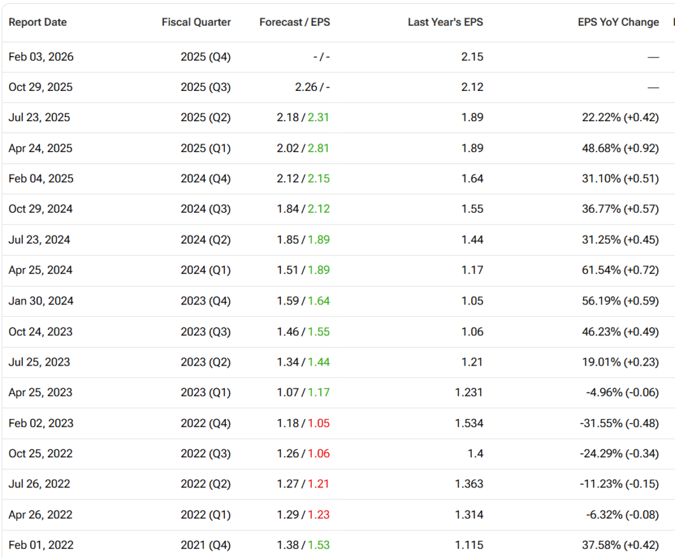
Task: Sort by the Fiscal Quarter column header
Action: [196, 22]
